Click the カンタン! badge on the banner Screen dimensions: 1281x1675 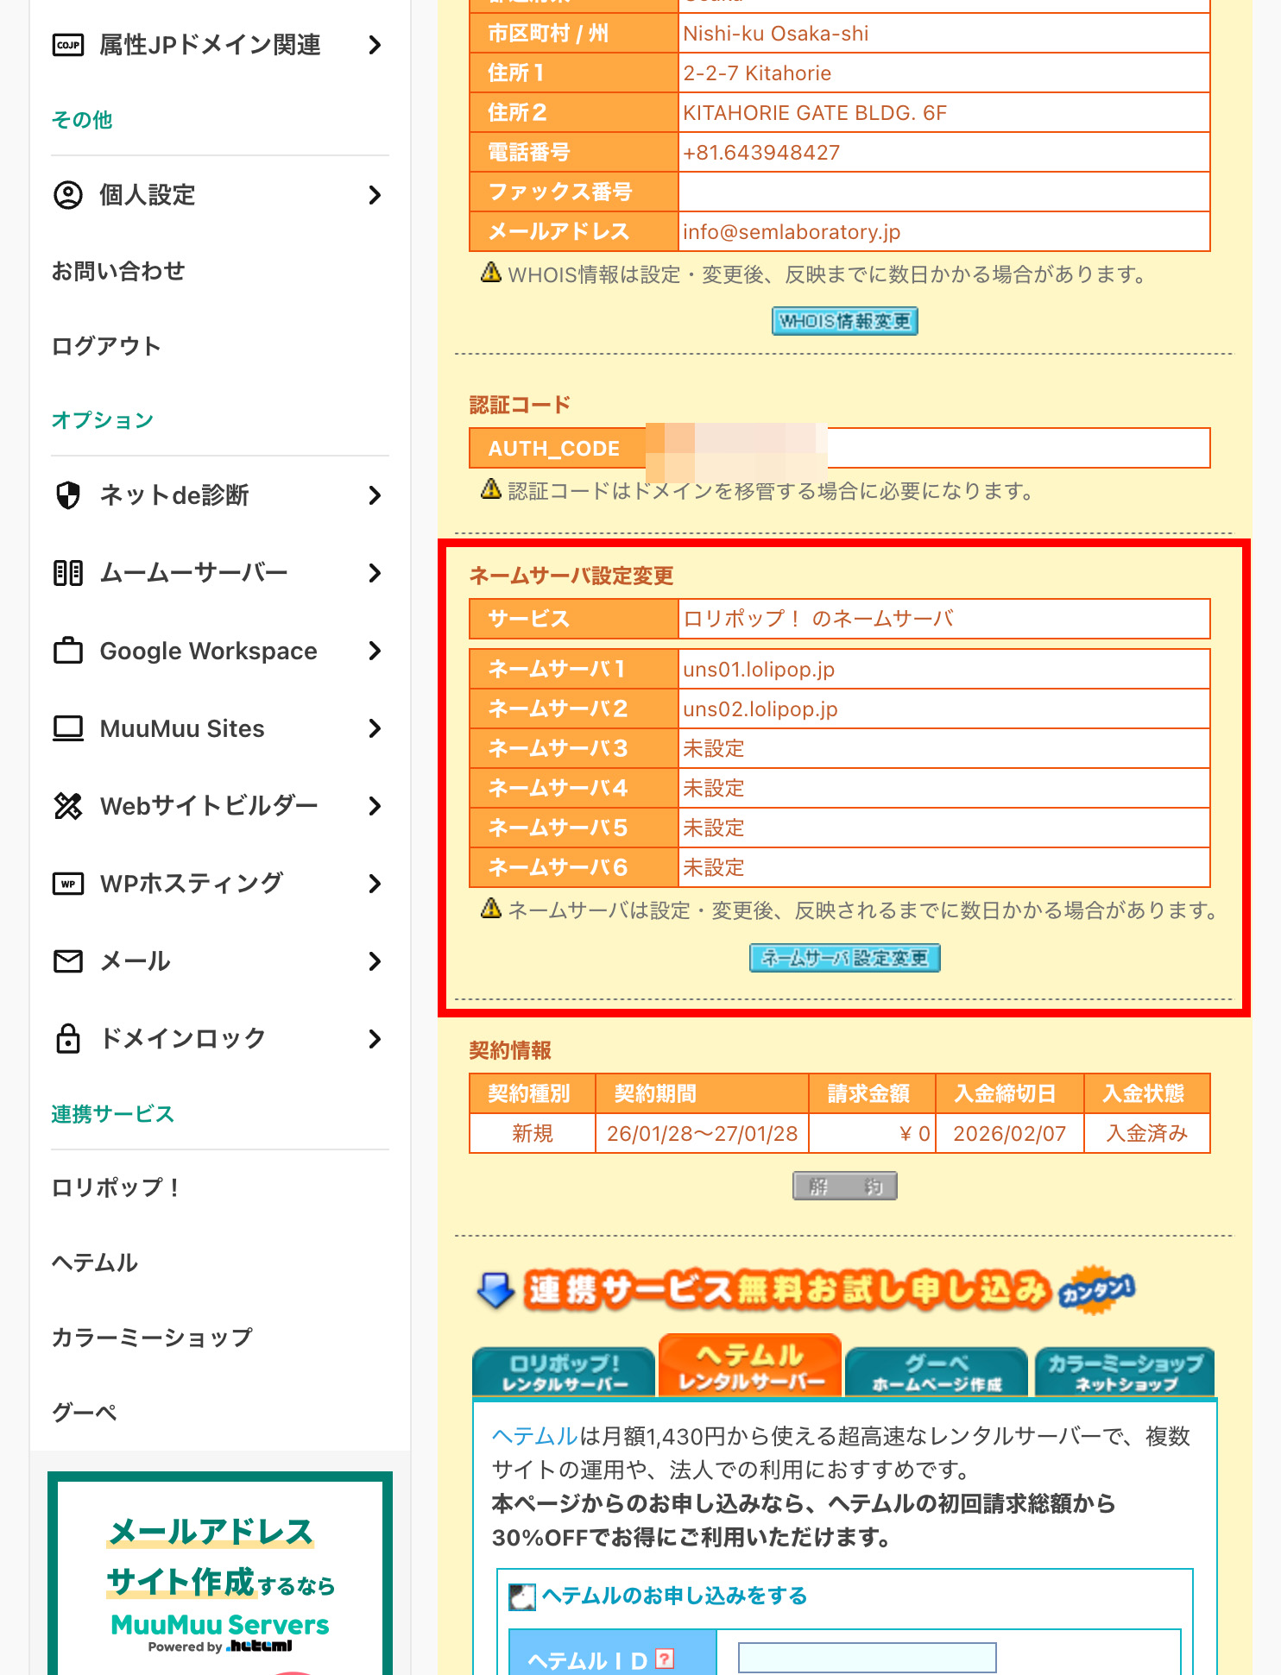(1096, 1290)
